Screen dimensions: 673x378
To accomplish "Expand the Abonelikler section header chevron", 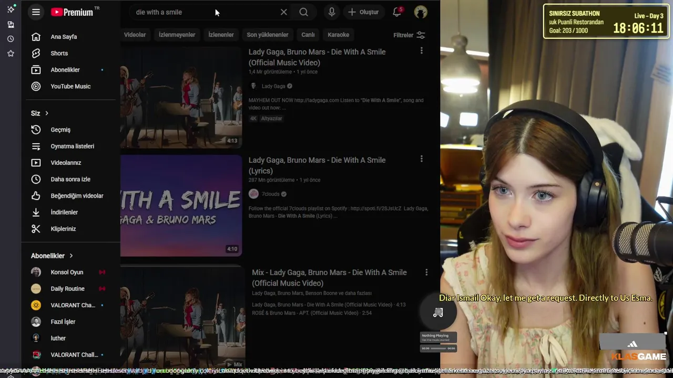I will click(x=71, y=256).
